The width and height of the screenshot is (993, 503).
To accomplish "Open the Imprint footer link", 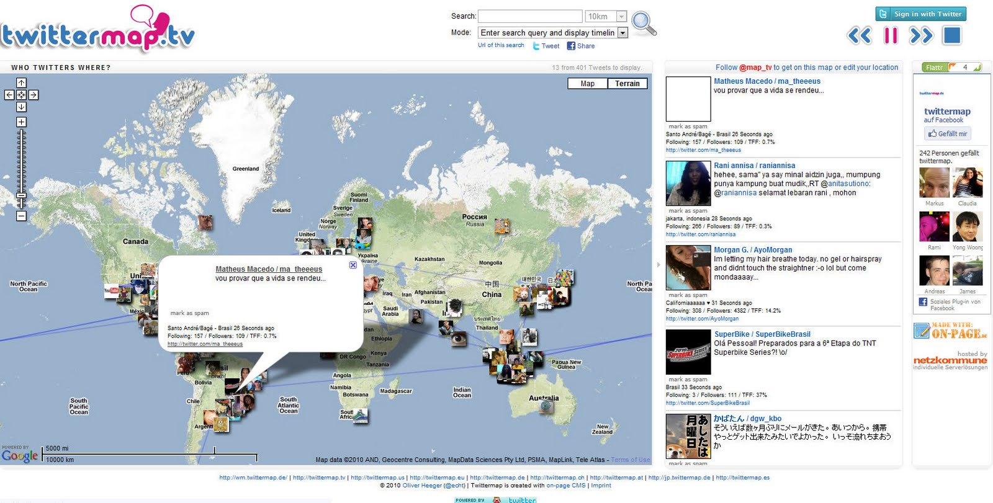I will click(601, 486).
